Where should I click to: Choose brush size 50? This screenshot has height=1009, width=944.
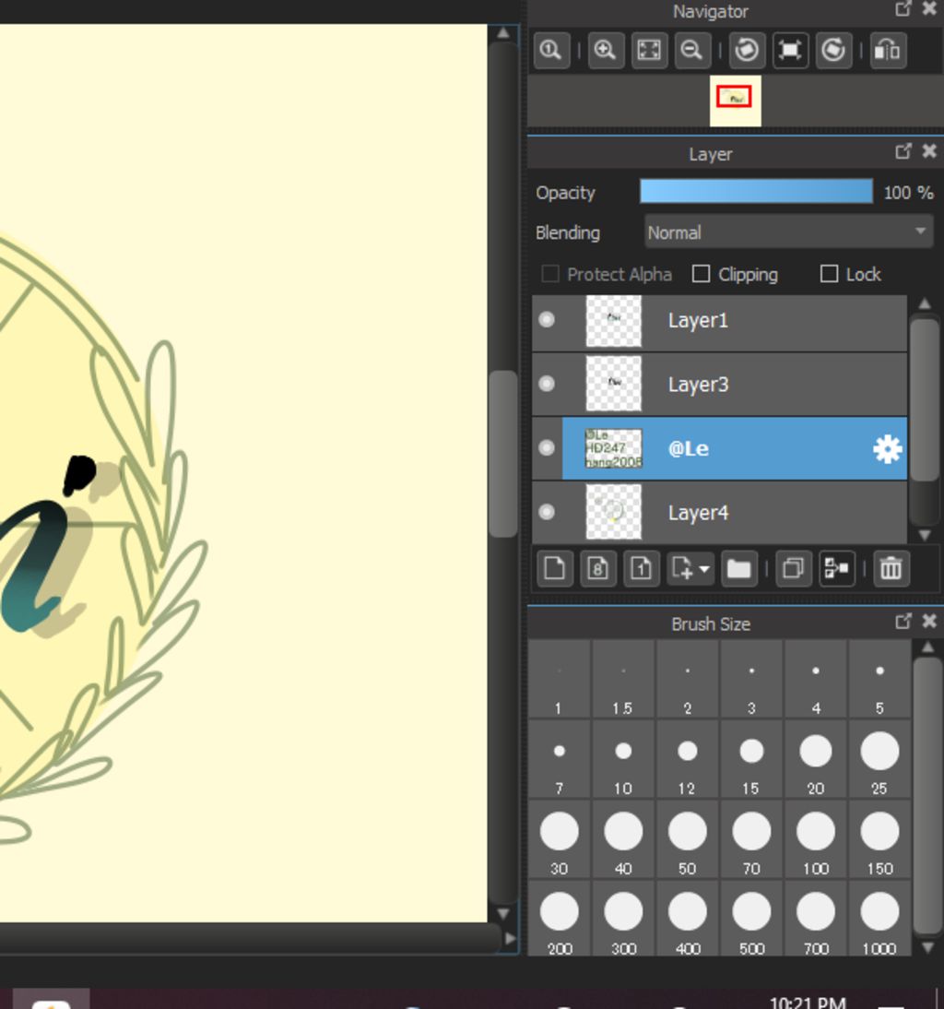[x=687, y=840]
